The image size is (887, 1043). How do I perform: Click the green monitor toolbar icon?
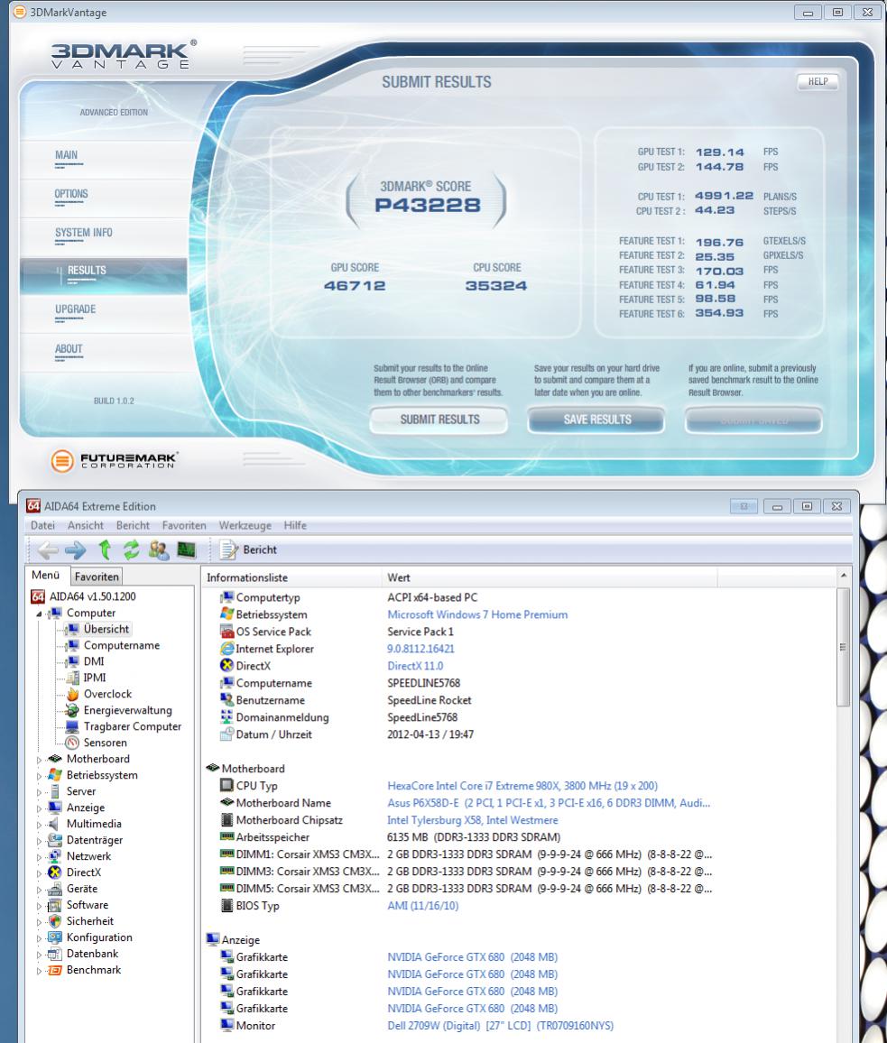point(186,550)
